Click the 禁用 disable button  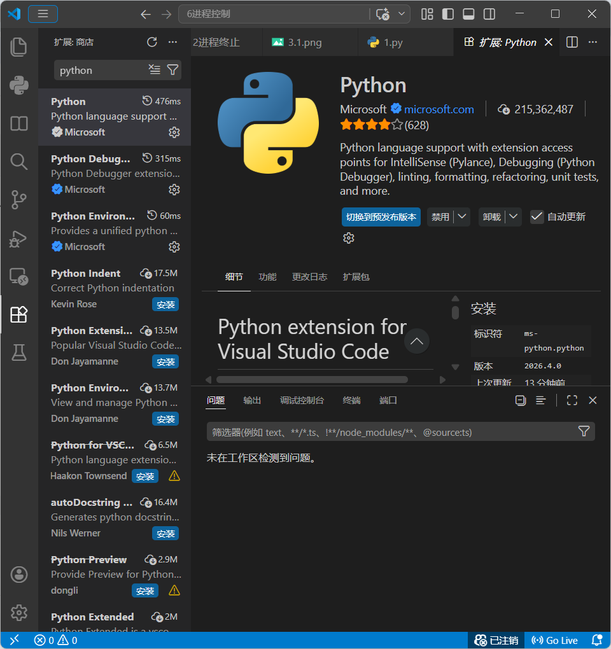point(440,217)
